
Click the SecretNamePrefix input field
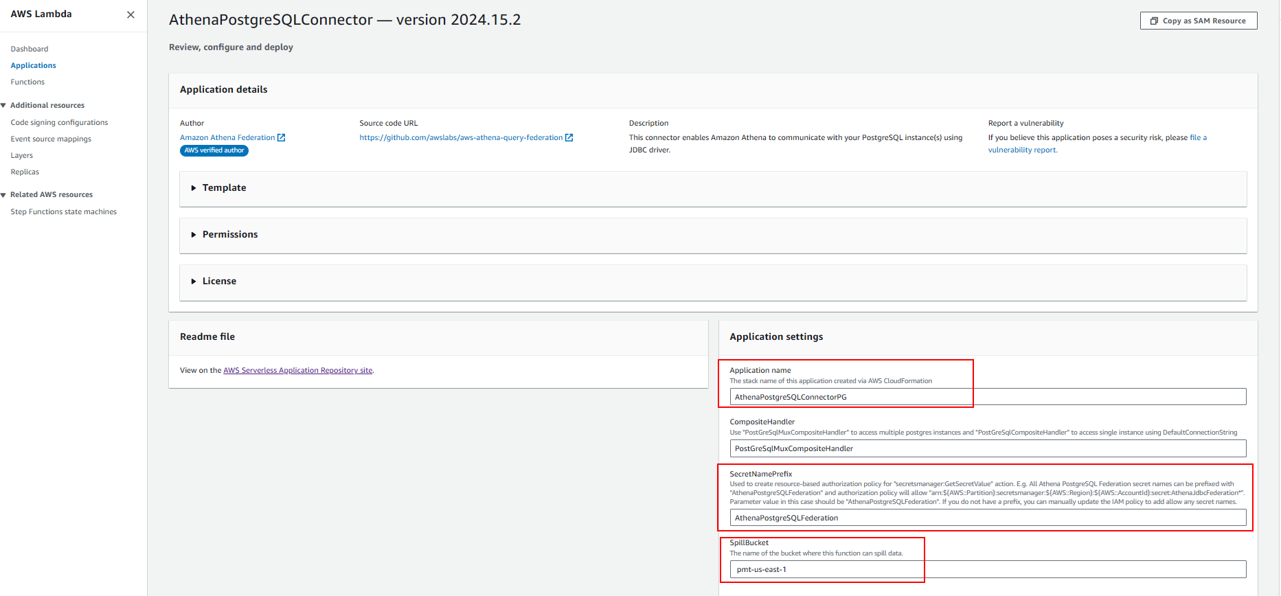[x=988, y=518]
